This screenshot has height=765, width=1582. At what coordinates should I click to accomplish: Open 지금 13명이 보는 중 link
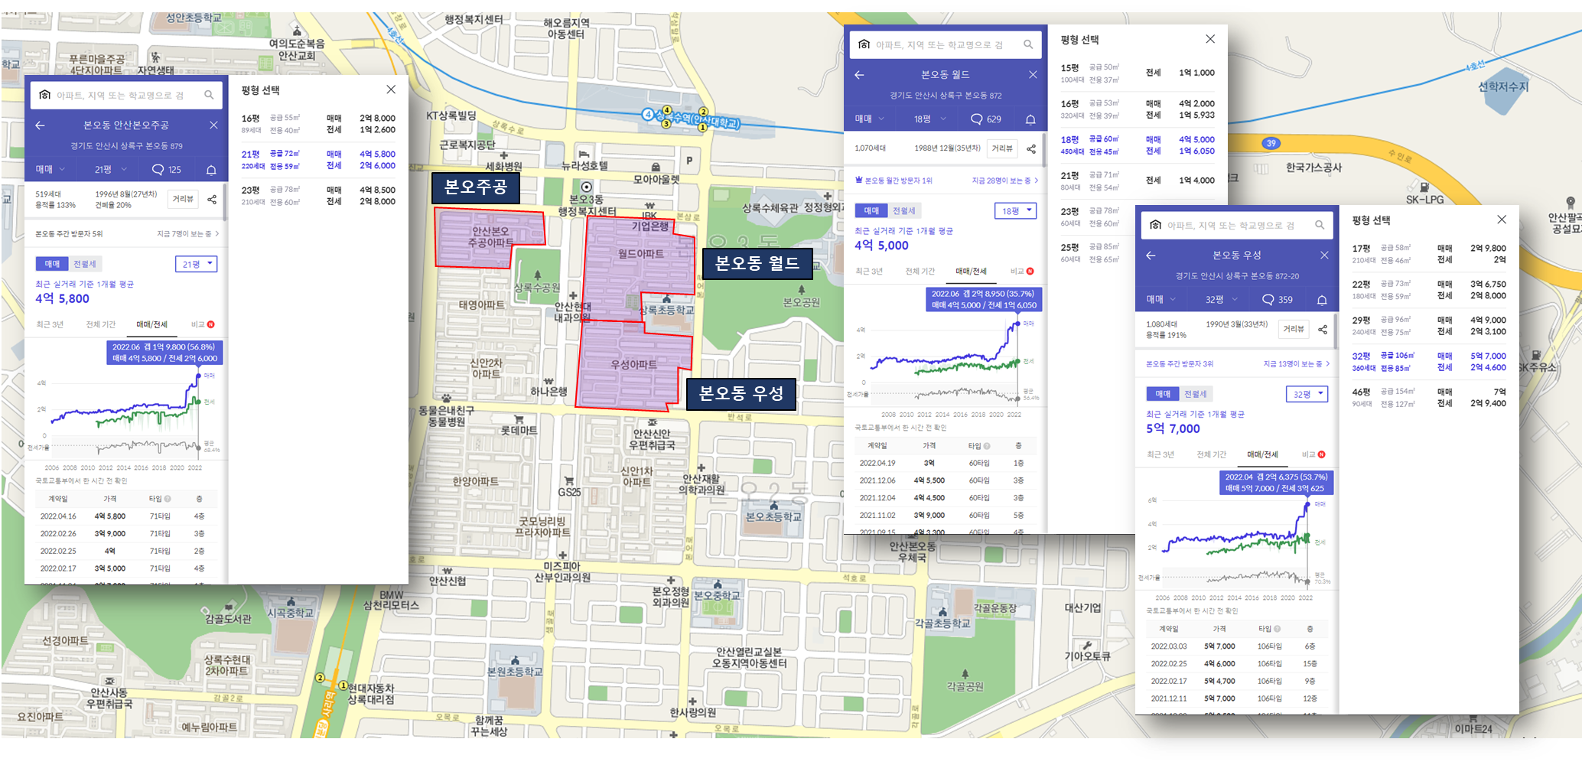point(1296,364)
